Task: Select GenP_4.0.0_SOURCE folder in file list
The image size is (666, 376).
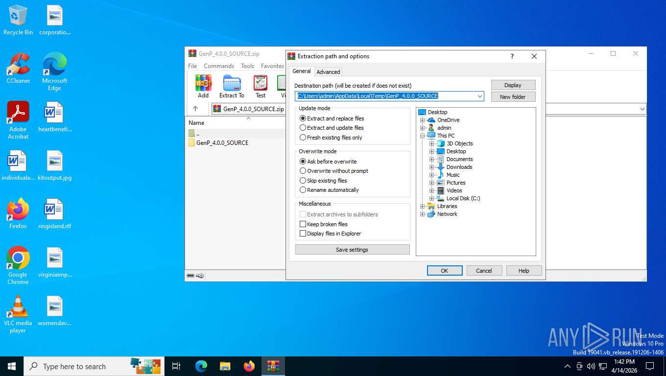Action: [218, 143]
